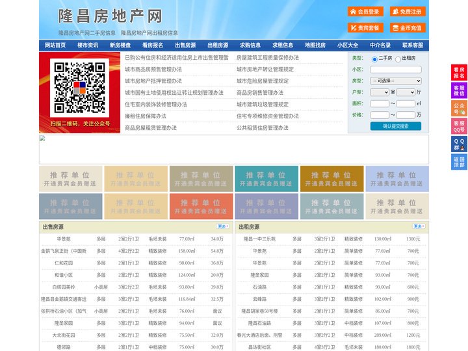Click the minimum 面积 input field
Viewport: 468px width, 351px height.
(380, 103)
